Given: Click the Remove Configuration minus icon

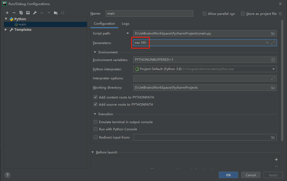Looking at the screenshot, I should point(14,13).
